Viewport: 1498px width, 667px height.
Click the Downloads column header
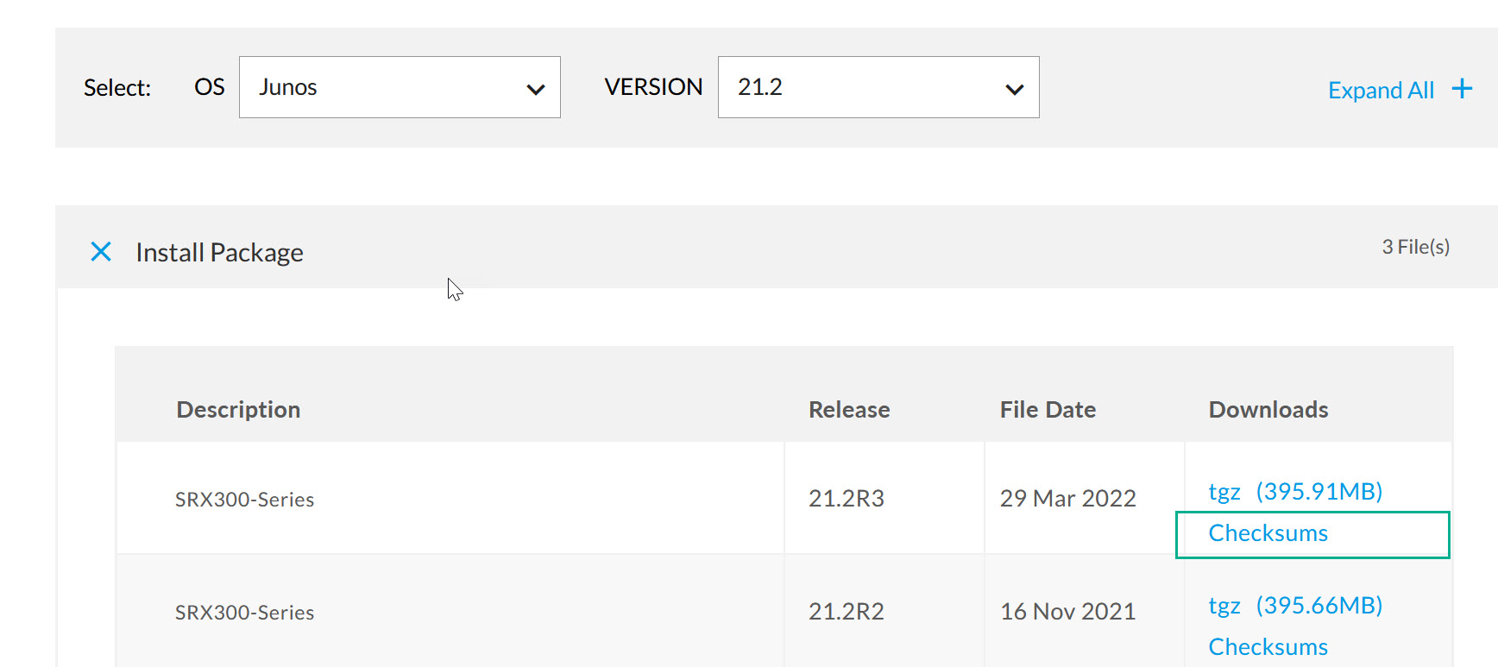tap(1268, 409)
